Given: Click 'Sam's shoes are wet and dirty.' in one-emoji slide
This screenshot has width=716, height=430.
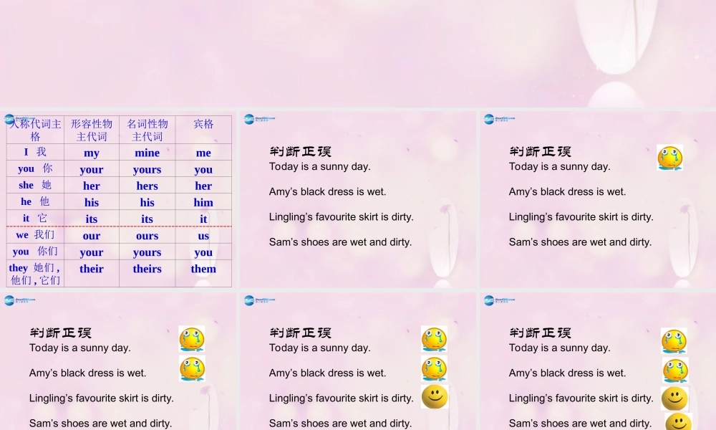Looking at the screenshot, I should tap(580, 242).
